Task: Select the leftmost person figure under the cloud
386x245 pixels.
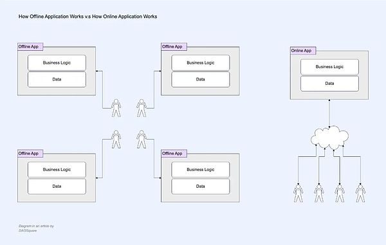Action: point(298,194)
